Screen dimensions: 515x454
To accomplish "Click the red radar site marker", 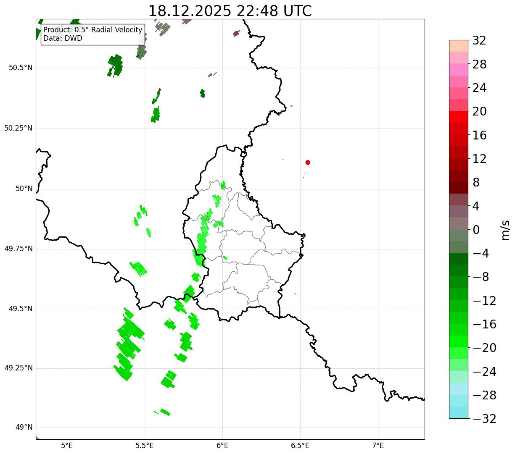I will (308, 162).
